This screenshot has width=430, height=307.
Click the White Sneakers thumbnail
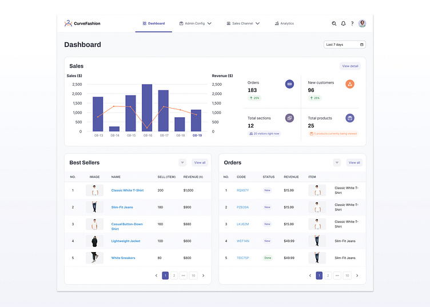pos(94,258)
